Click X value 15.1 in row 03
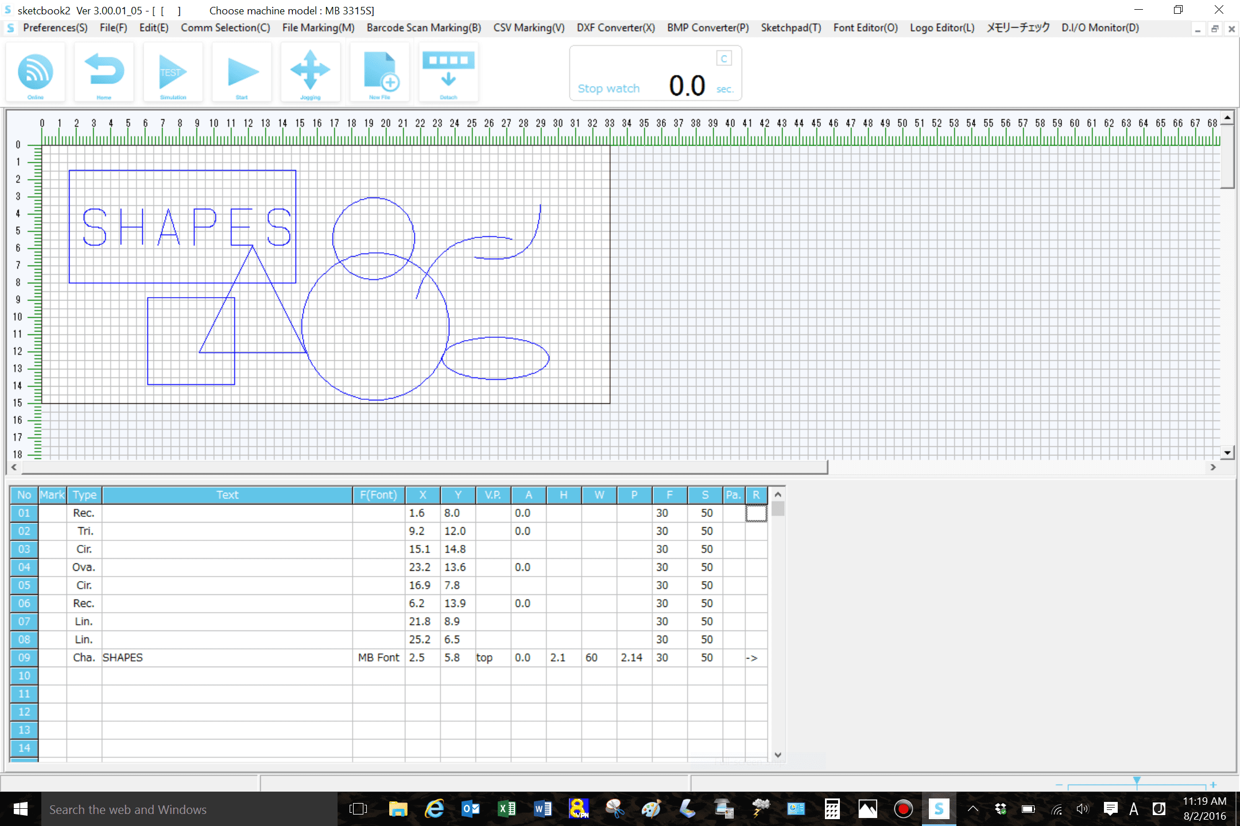 click(423, 549)
